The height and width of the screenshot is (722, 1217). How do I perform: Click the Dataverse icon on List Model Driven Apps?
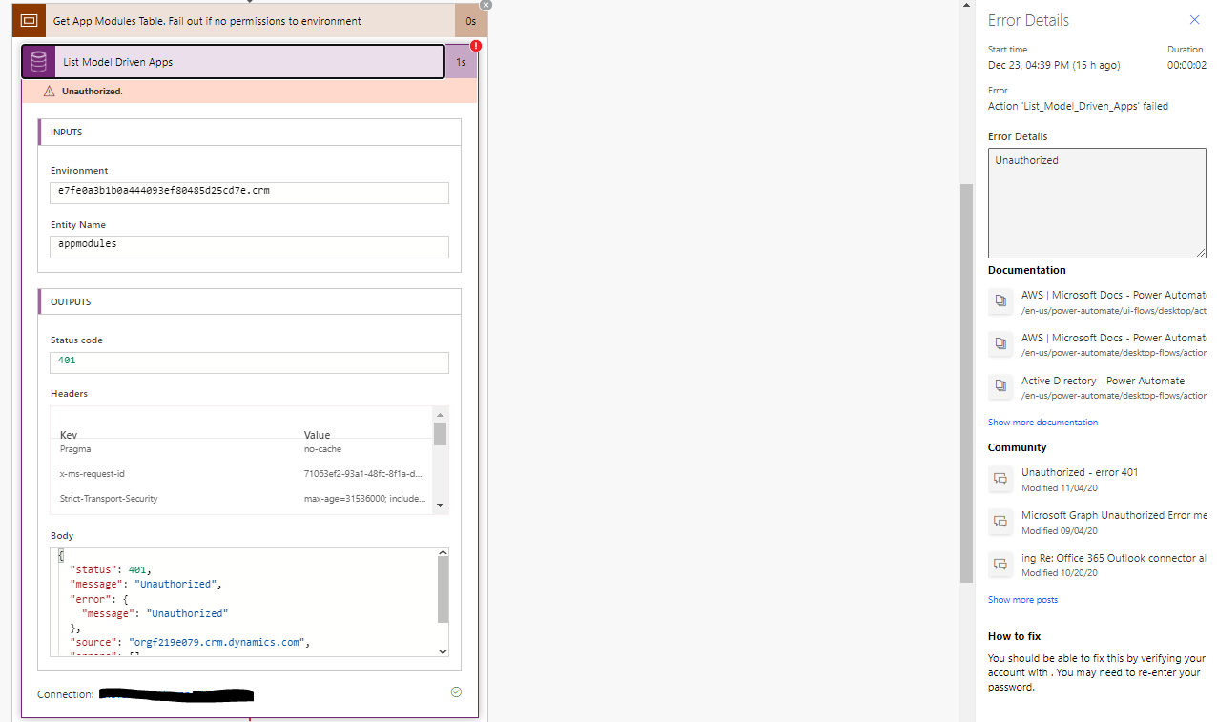[36, 61]
